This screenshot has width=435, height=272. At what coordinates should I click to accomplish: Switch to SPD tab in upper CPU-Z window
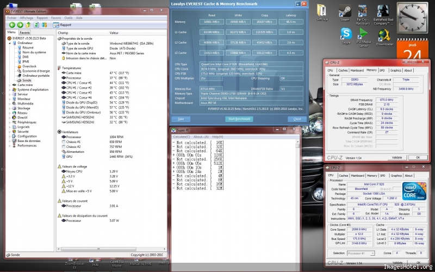pos(382,70)
